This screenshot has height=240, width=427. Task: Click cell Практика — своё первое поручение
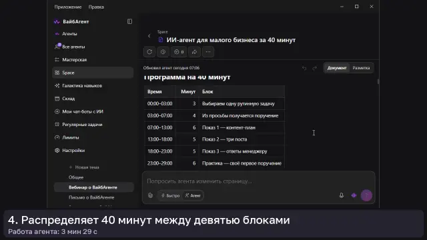click(242, 163)
